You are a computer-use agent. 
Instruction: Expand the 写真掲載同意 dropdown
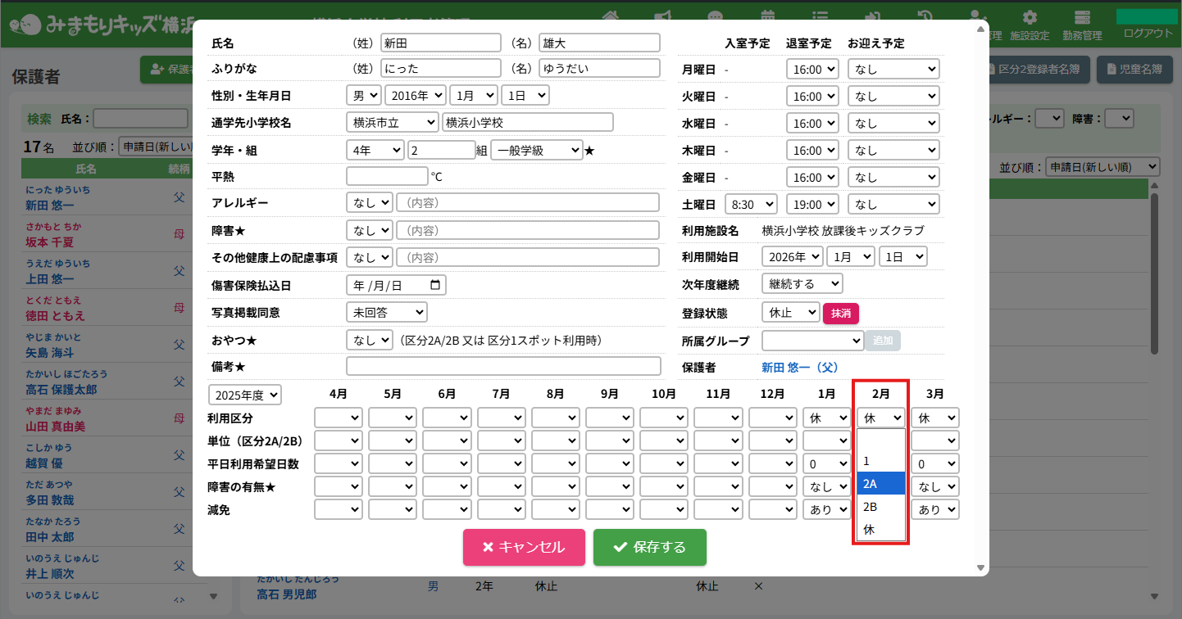[386, 312]
